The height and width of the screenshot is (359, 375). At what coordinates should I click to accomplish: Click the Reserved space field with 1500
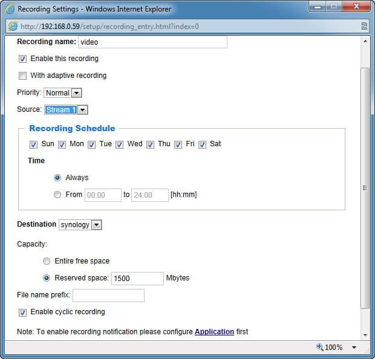click(137, 279)
